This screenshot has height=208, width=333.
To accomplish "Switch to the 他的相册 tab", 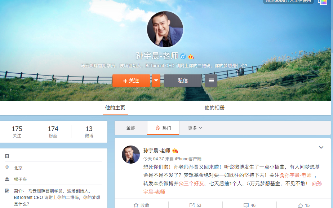I will [214, 108].
